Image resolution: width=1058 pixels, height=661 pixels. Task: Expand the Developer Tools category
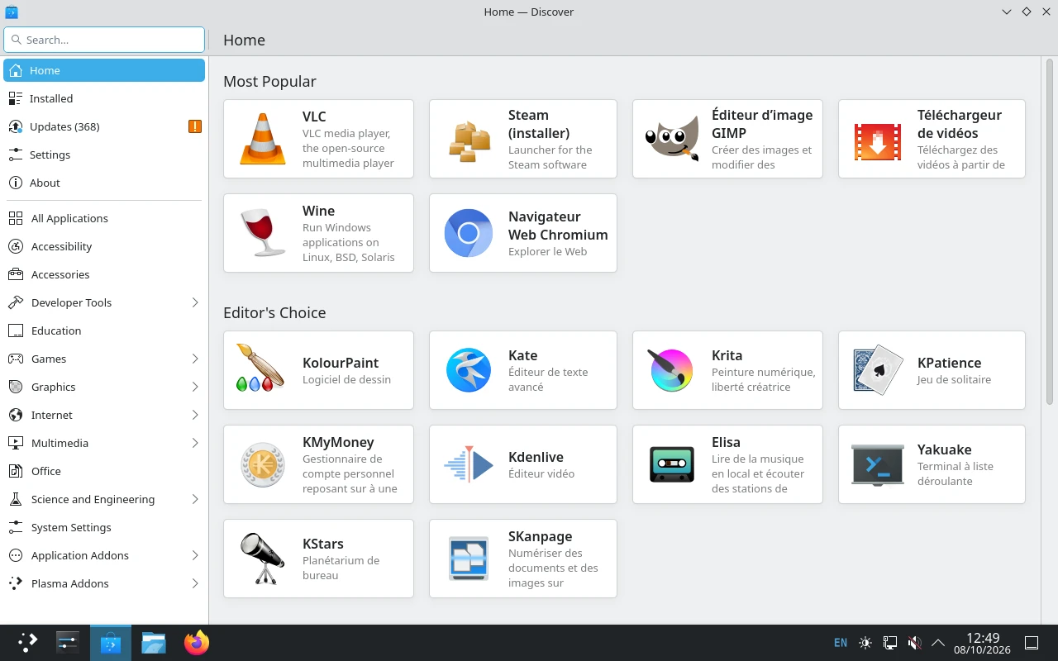pyautogui.click(x=195, y=302)
